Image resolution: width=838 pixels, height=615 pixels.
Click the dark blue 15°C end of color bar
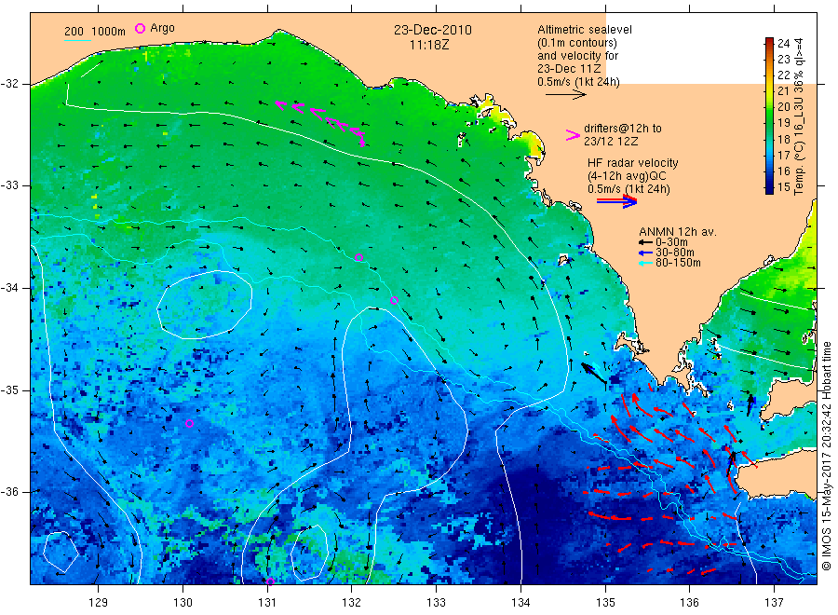(769, 188)
